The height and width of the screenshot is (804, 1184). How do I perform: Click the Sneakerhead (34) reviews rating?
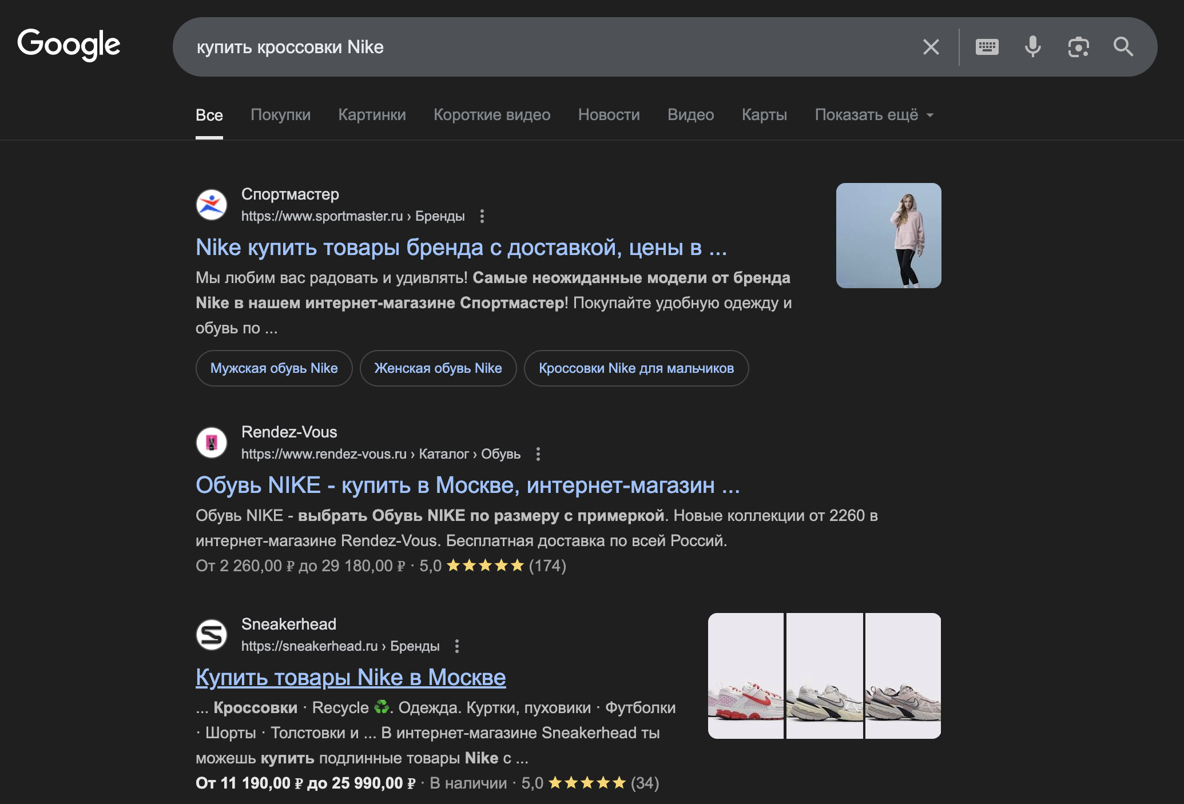590,783
